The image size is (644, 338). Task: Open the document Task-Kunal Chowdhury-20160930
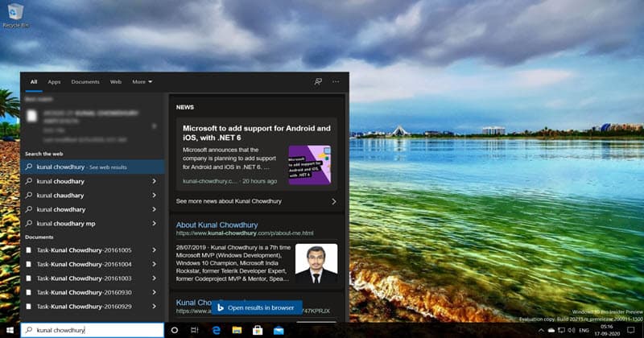(x=85, y=292)
